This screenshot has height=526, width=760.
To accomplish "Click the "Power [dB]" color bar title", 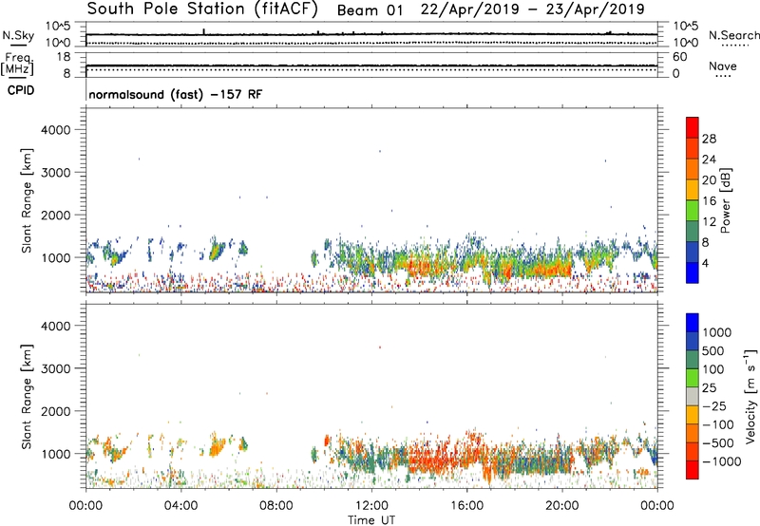I will tap(725, 200).
